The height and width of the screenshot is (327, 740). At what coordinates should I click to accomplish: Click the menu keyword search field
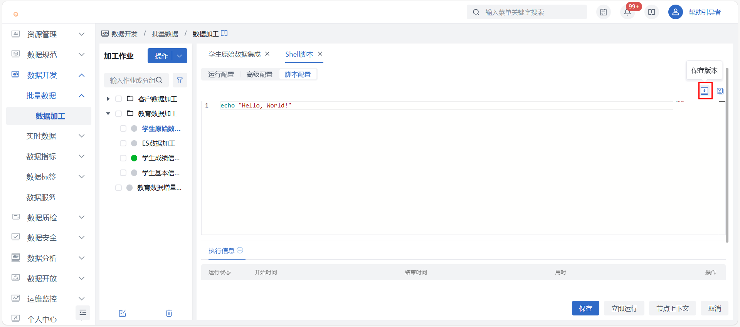tap(527, 12)
